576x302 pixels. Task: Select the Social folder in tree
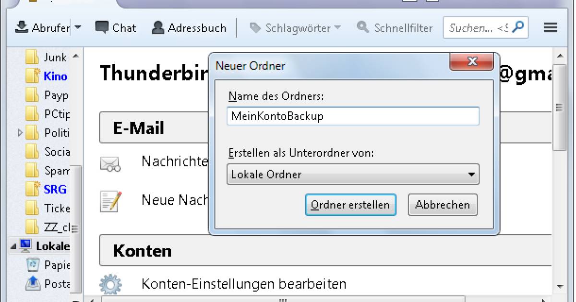[47, 152]
